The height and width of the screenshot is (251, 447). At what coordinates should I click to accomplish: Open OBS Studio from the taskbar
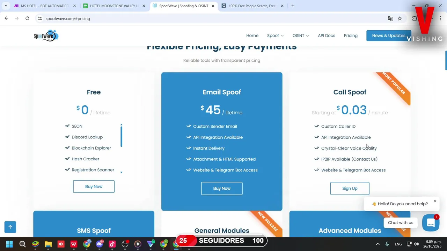click(x=125, y=244)
